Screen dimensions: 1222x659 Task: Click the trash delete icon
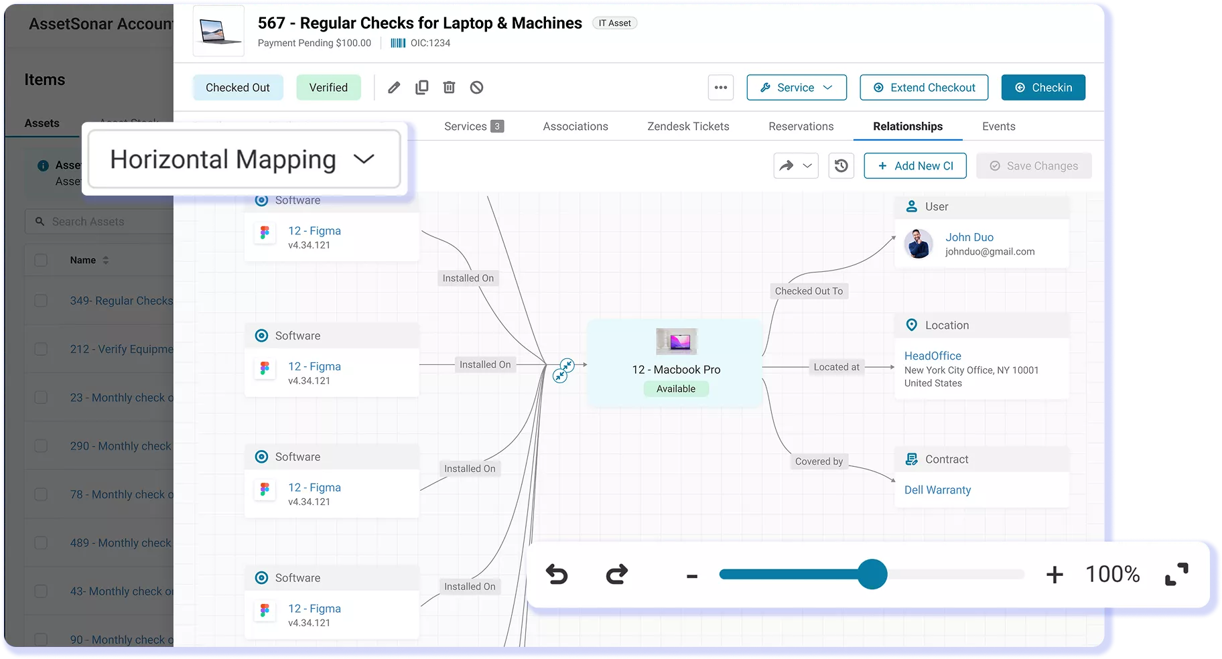tap(449, 88)
